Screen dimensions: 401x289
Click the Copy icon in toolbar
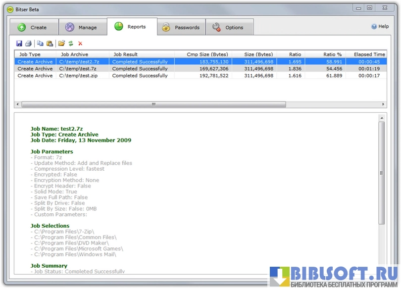click(x=40, y=44)
